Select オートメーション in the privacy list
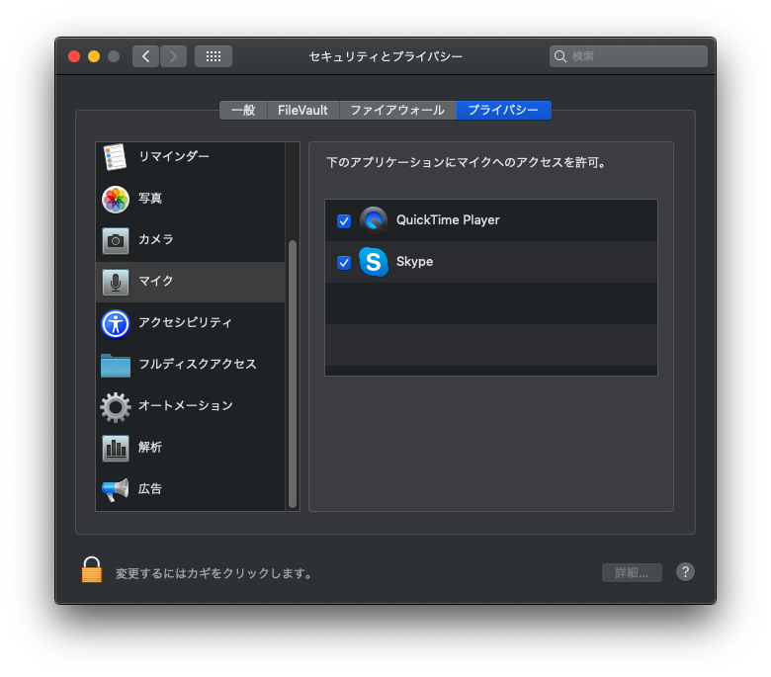 tap(191, 407)
